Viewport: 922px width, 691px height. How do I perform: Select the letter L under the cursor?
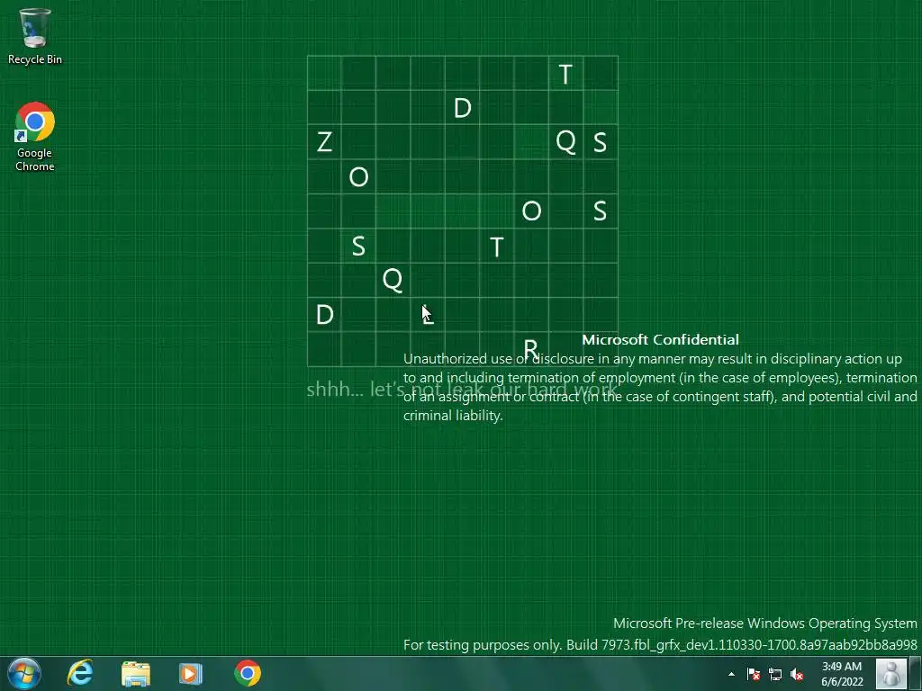428,316
